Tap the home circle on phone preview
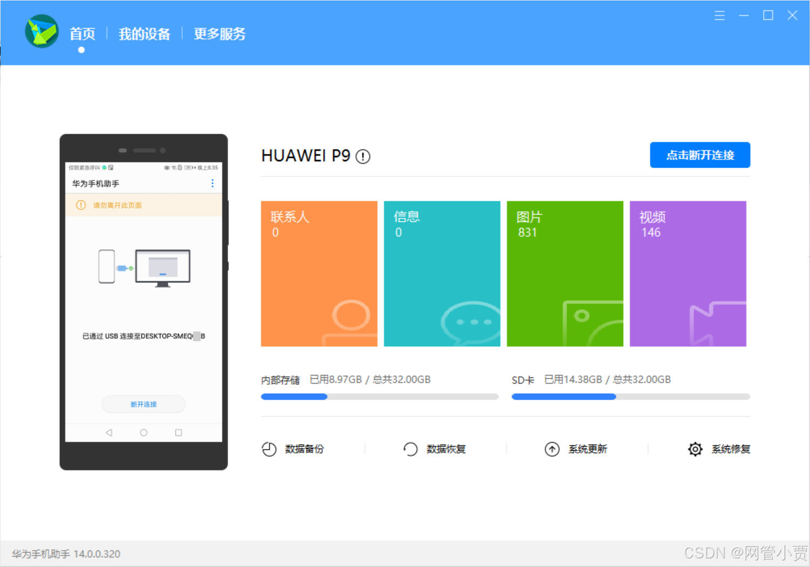Screen dimensions: 810x567 click(143, 433)
